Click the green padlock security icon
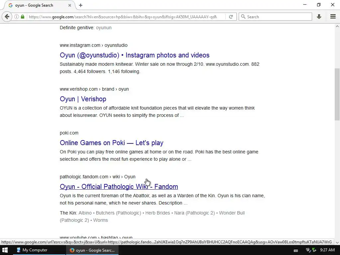The height and width of the screenshot is (255, 340). click(23, 17)
